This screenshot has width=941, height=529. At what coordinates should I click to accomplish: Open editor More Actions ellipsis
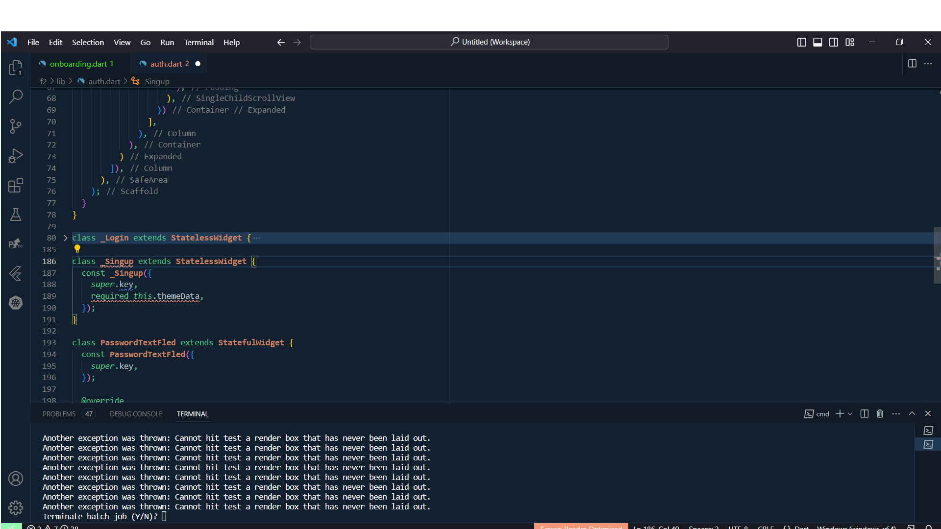[x=928, y=64]
